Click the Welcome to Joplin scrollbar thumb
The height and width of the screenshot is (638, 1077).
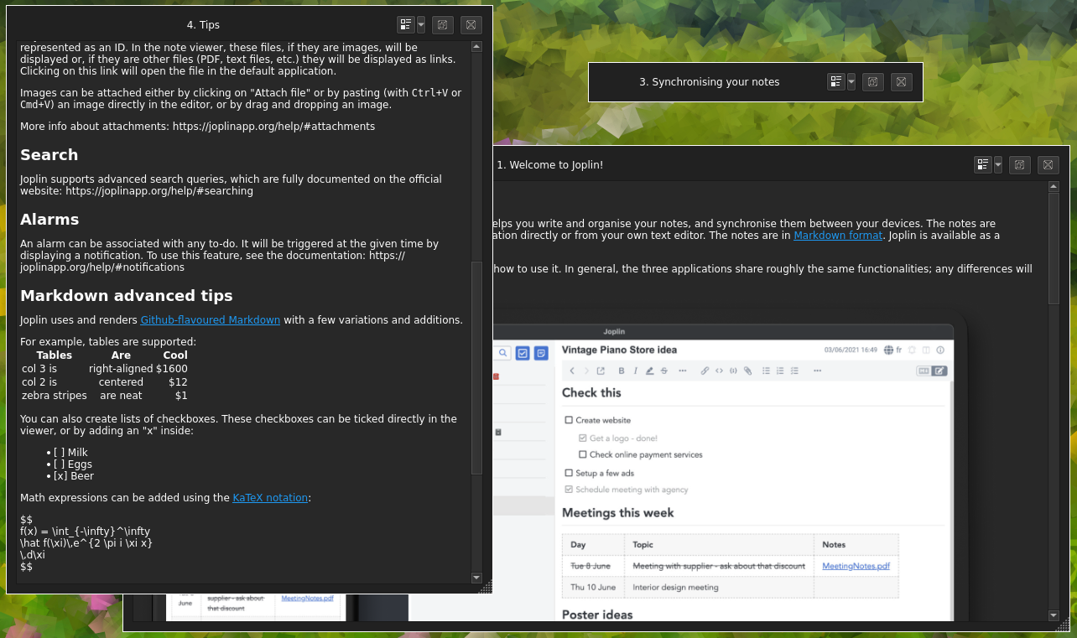[1054, 248]
